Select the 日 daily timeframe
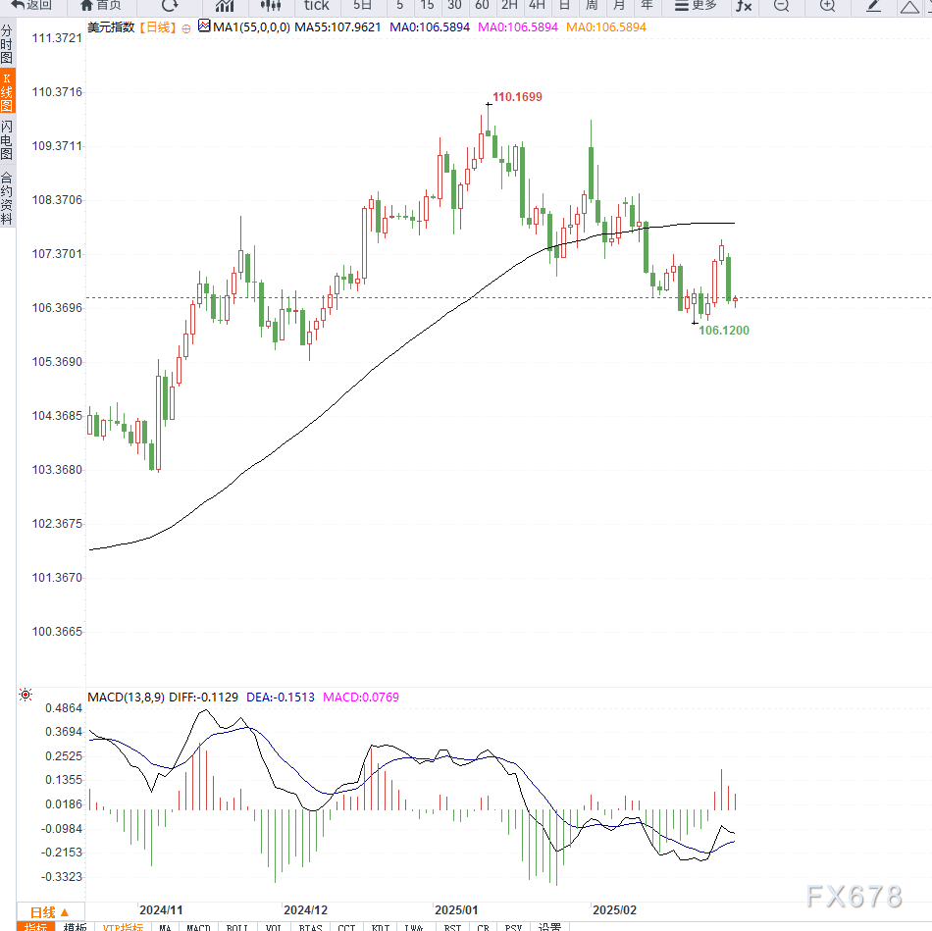The width and height of the screenshot is (932, 931). click(564, 5)
